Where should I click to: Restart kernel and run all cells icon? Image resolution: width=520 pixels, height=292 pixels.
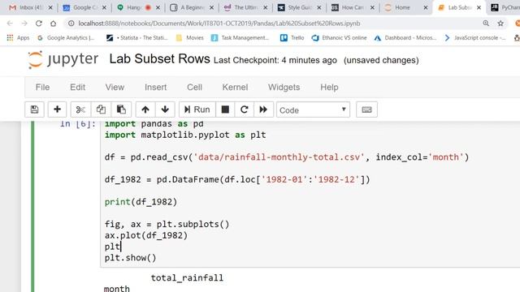263,109
